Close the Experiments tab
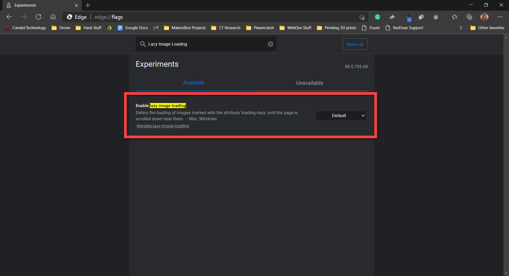This screenshot has height=276, width=509. point(76,5)
